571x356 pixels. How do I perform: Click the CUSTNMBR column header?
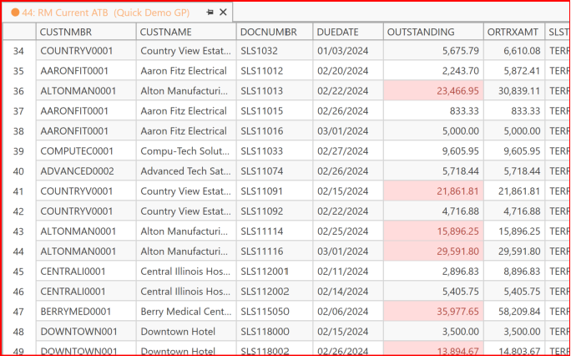coord(86,32)
